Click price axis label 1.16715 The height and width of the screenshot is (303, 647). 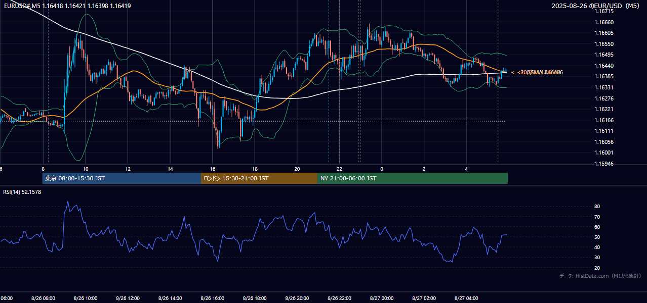604,11
